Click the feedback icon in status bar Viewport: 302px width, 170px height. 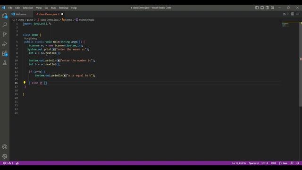pos(292,163)
